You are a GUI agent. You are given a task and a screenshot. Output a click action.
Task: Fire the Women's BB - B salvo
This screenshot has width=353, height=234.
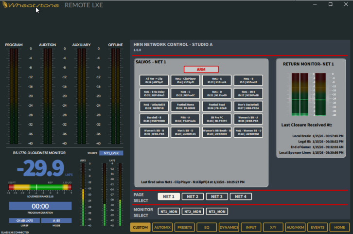(x=154, y=132)
